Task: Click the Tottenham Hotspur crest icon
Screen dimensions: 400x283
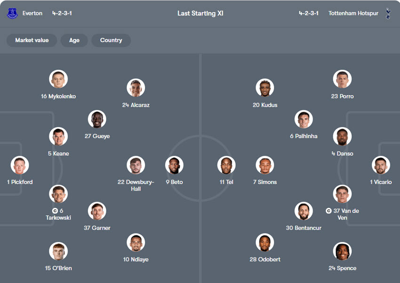Action: pyautogui.click(x=388, y=13)
